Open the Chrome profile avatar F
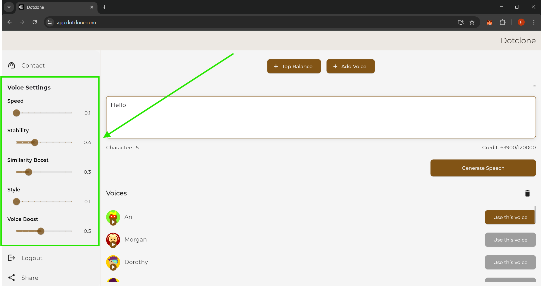 click(521, 22)
